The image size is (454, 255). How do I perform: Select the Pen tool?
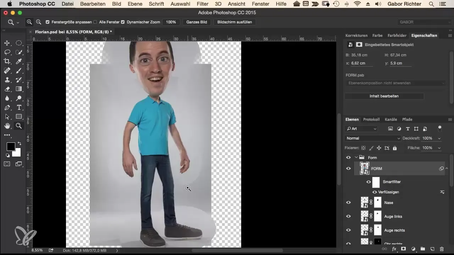[7, 107]
